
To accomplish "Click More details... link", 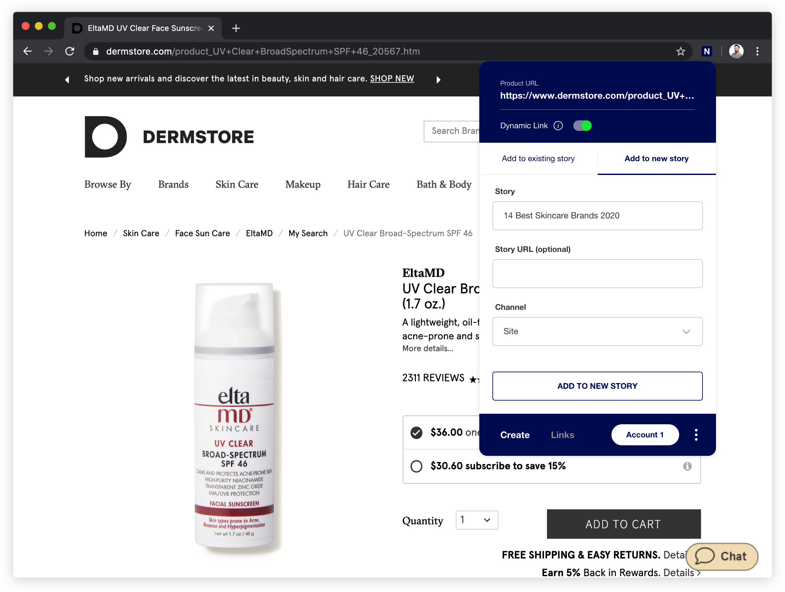I will tap(428, 348).
